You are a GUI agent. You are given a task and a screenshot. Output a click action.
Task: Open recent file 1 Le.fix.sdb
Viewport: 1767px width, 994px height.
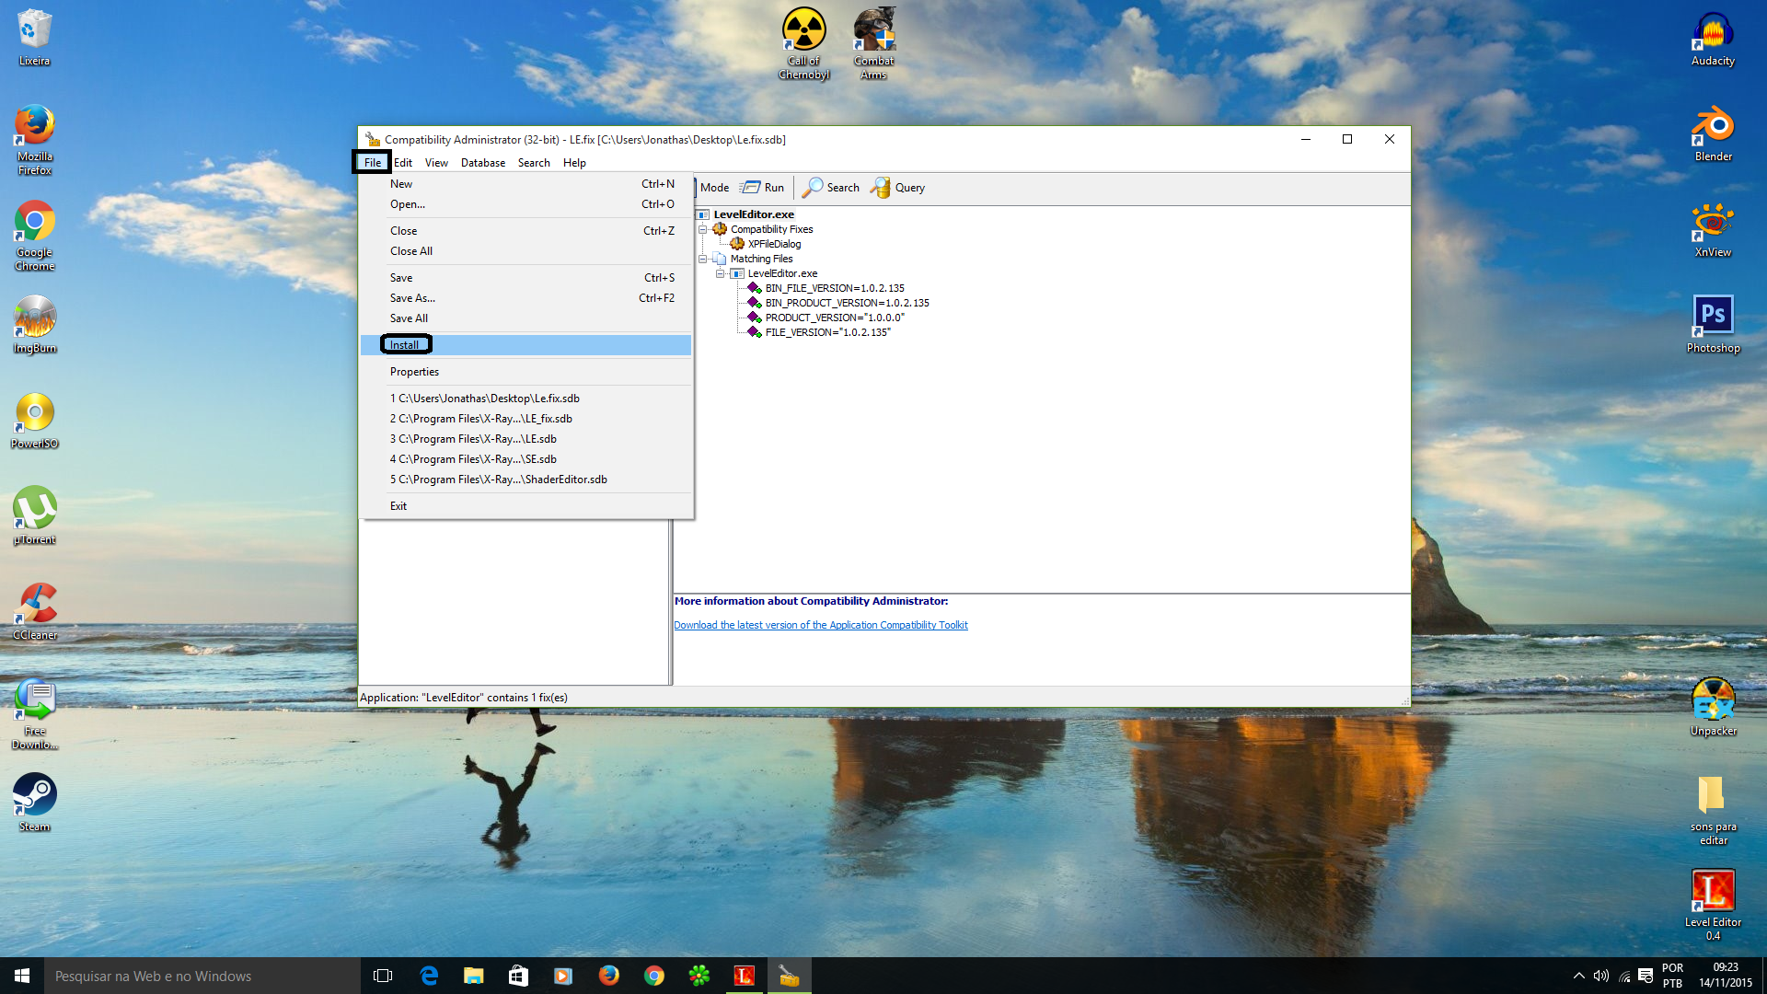coord(525,399)
